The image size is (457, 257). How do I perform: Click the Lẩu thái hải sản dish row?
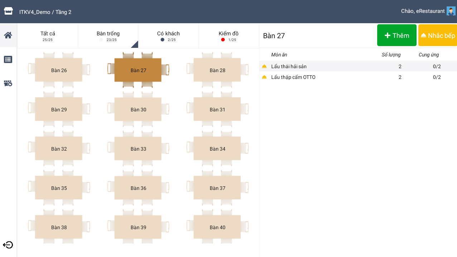point(358,66)
